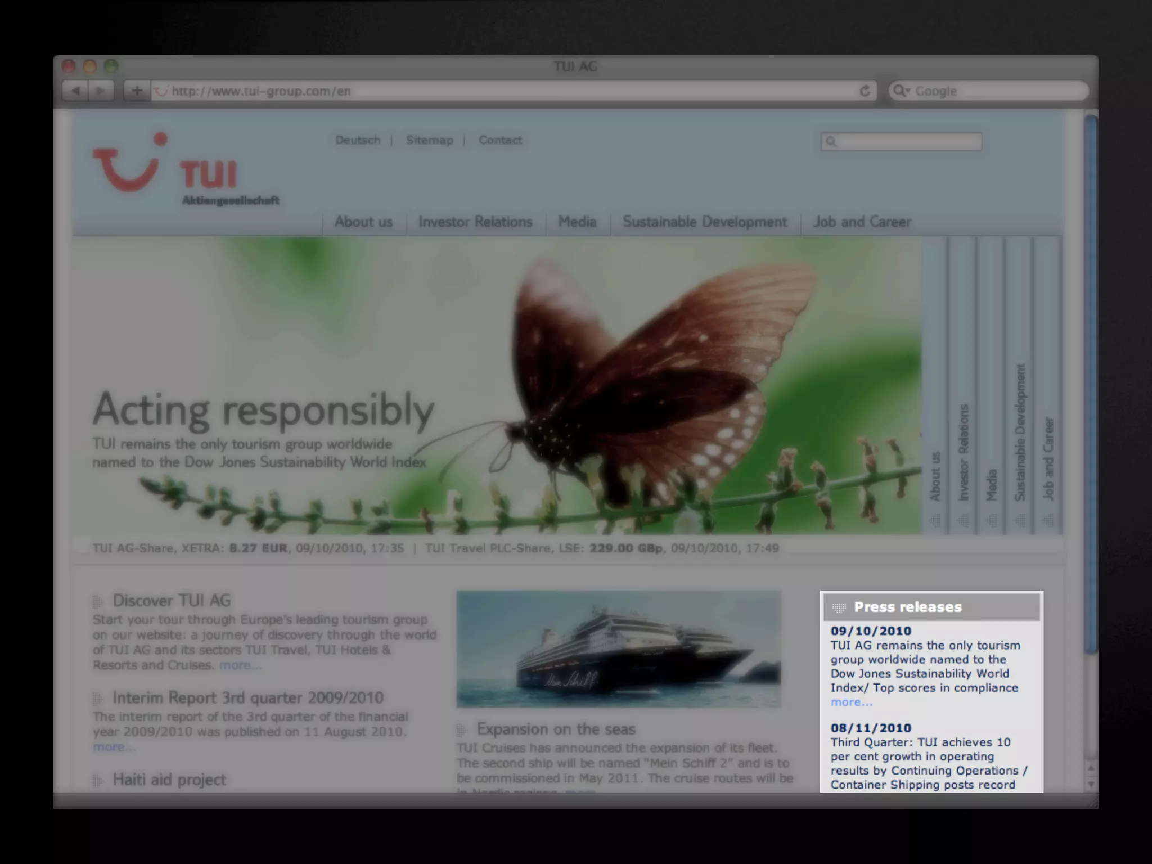Read the Third Quarter TUI achieves 10 per cent release
This screenshot has width=1152, height=864.
(x=929, y=763)
